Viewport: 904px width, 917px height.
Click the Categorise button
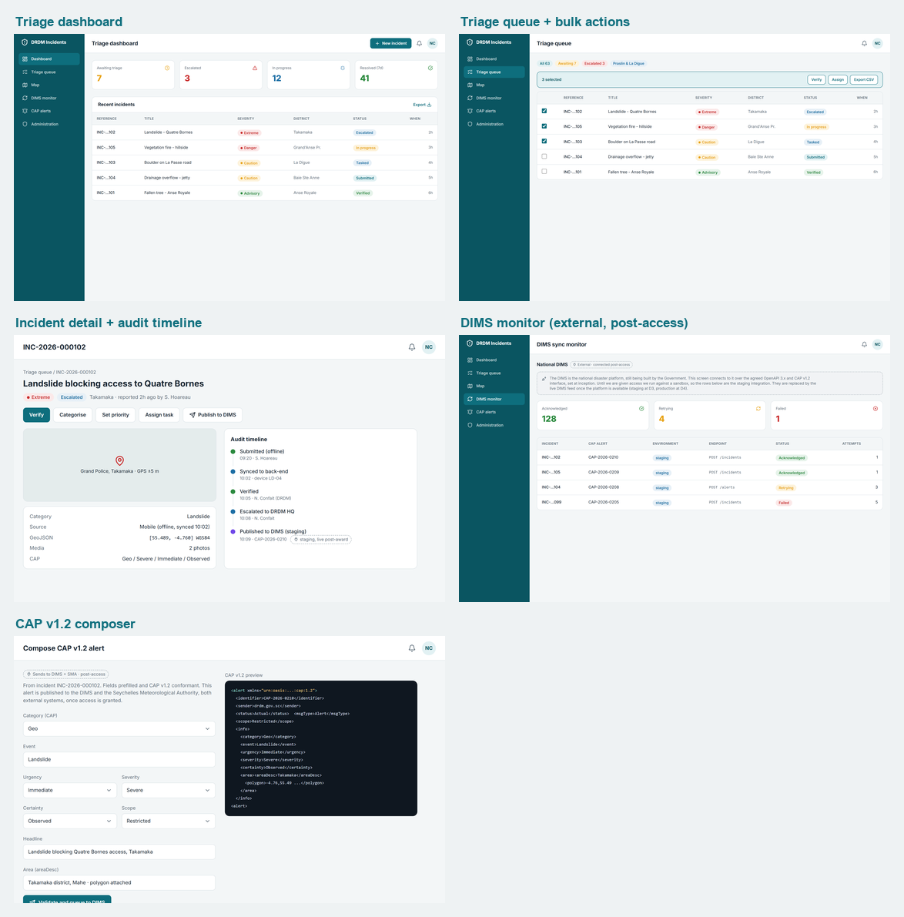[72, 415]
